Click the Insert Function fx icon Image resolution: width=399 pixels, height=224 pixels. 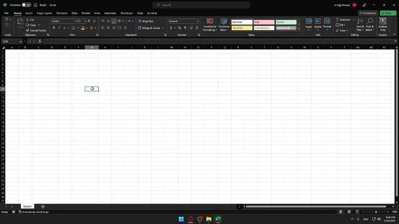coord(40,42)
